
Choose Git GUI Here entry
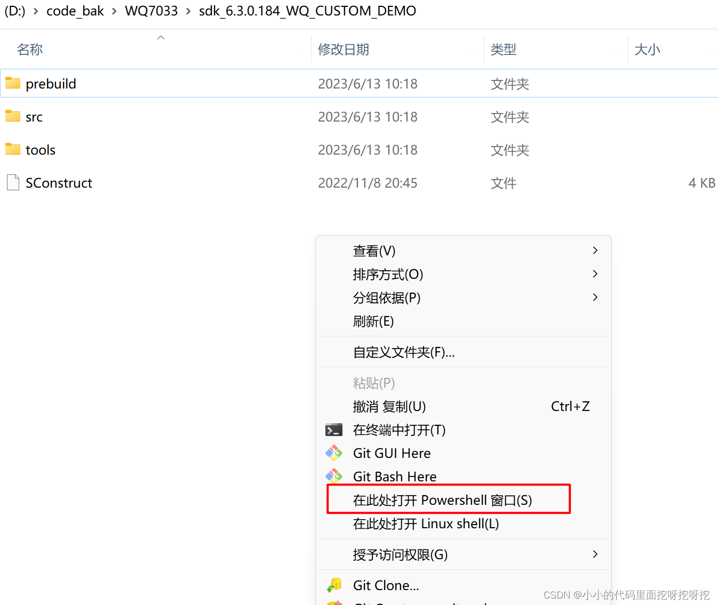coord(463,453)
